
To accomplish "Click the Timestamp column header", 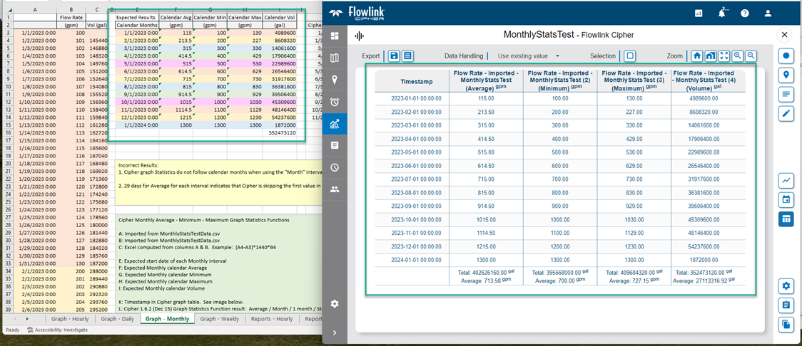I will coord(410,81).
